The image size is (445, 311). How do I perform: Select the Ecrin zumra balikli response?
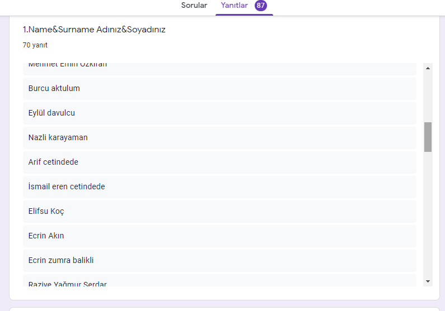coord(219,260)
